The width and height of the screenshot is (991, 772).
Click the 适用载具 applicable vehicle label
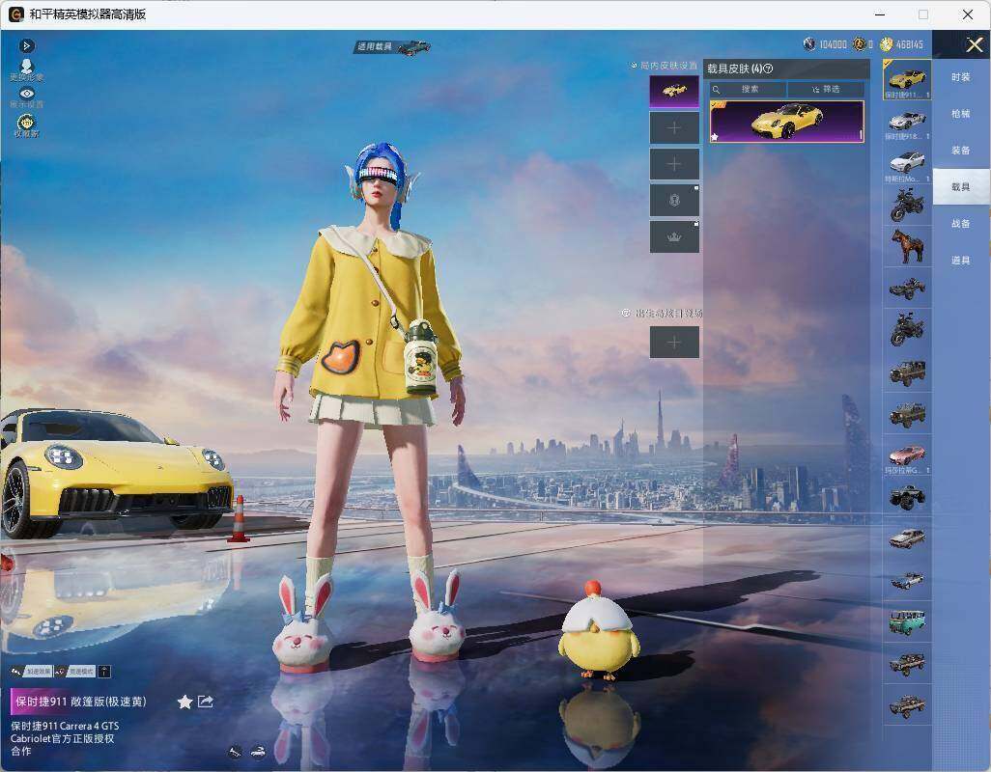pos(375,46)
